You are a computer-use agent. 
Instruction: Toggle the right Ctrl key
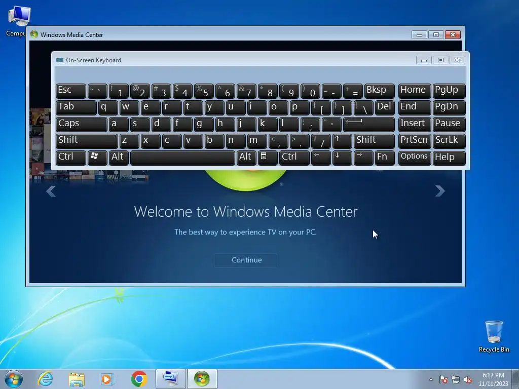pos(294,158)
